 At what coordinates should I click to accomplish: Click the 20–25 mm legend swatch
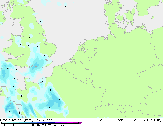(x=46, y=123)
